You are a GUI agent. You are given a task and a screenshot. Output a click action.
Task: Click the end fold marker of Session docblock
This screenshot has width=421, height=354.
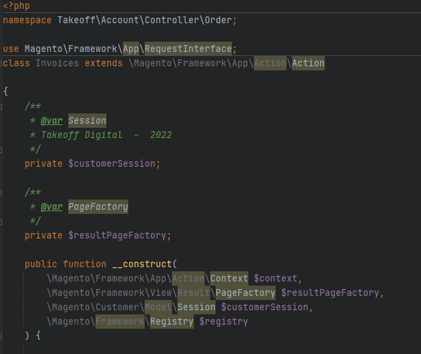1,150
